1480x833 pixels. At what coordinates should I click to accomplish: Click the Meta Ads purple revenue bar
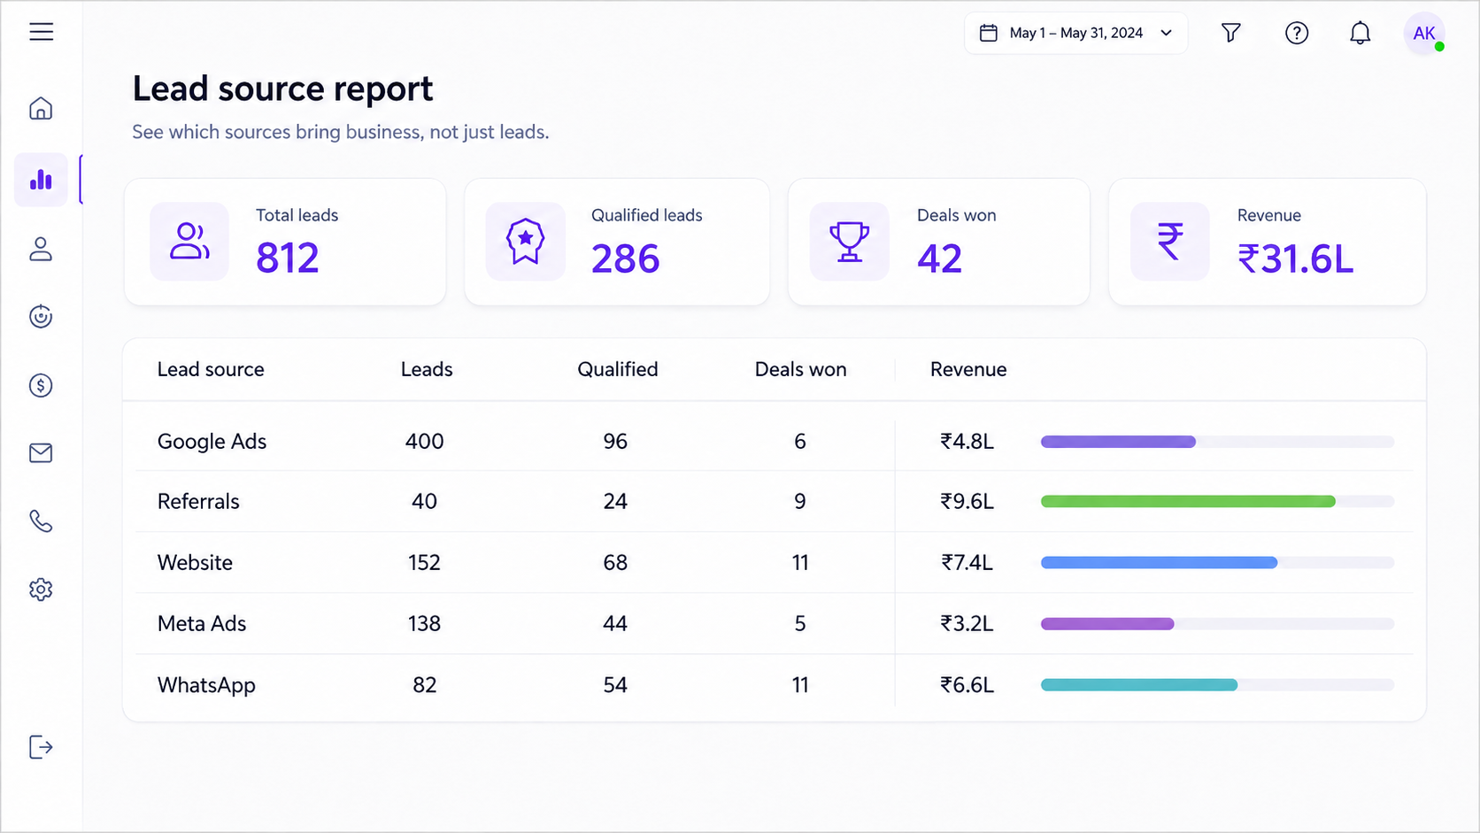tap(1107, 624)
